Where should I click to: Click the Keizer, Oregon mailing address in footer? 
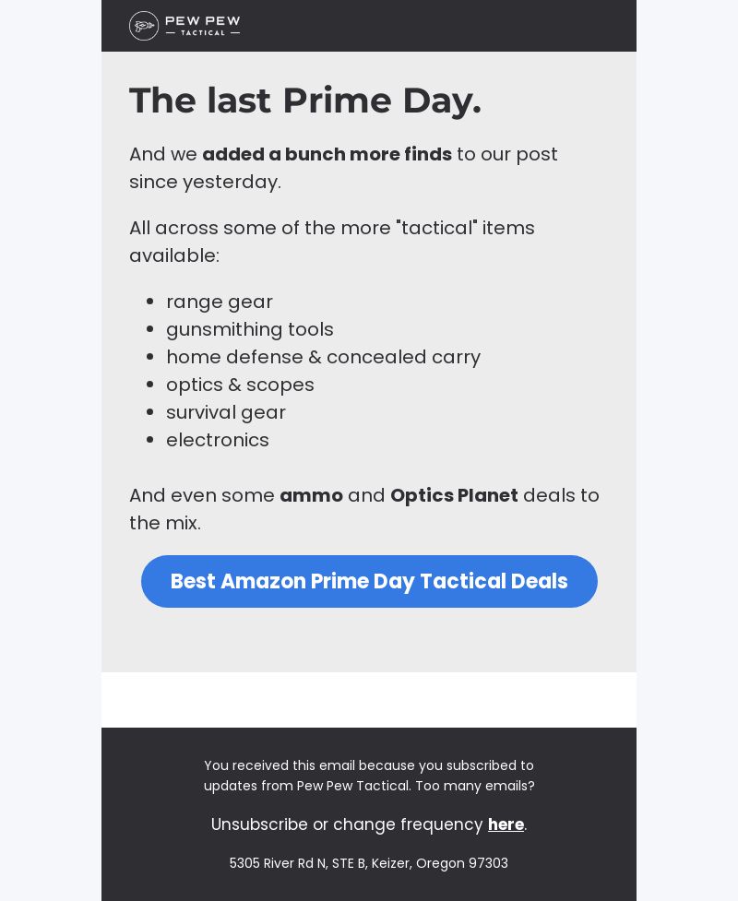click(368, 863)
